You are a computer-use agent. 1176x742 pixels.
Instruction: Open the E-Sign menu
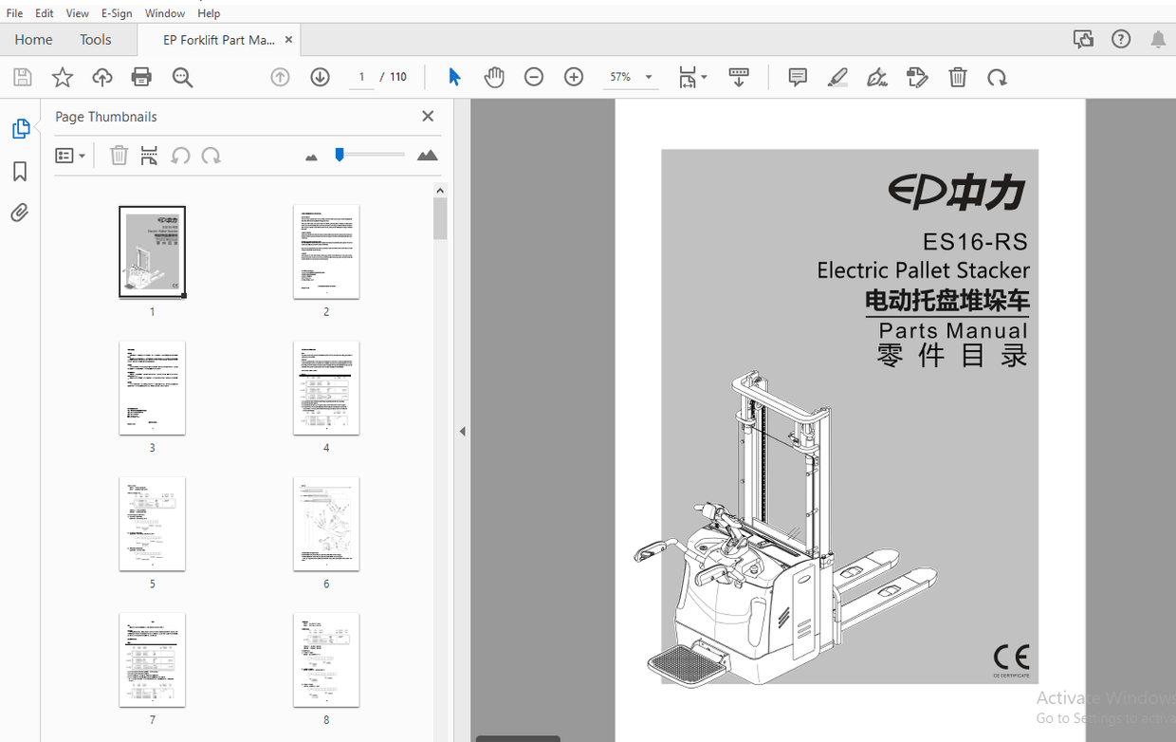[117, 12]
